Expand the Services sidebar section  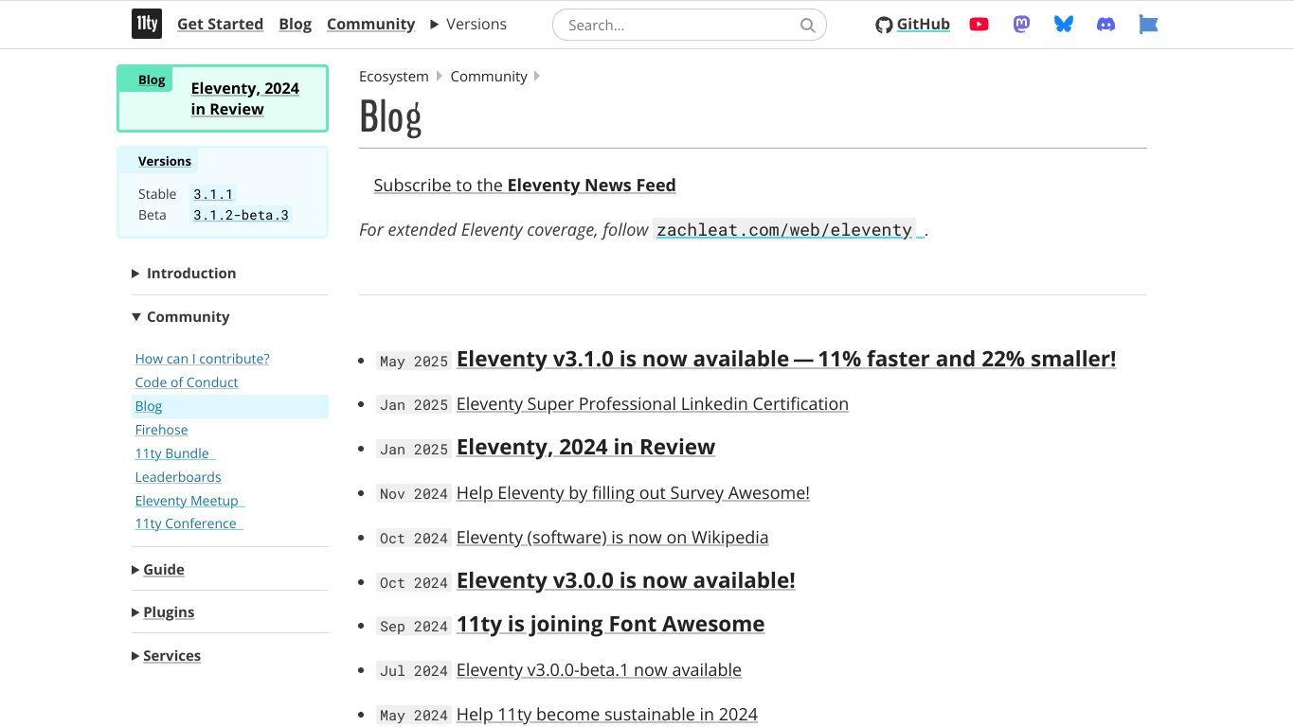pyautogui.click(x=167, y=655)
